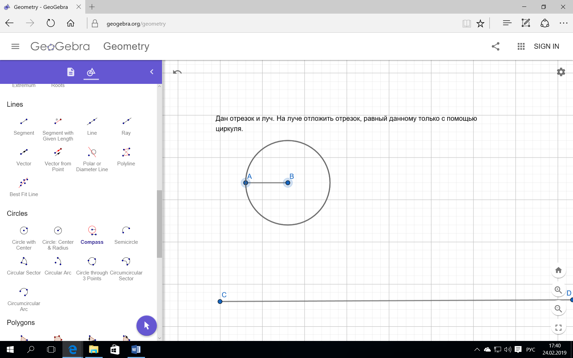Click the GeoGebra logo

tap(60, 46)
